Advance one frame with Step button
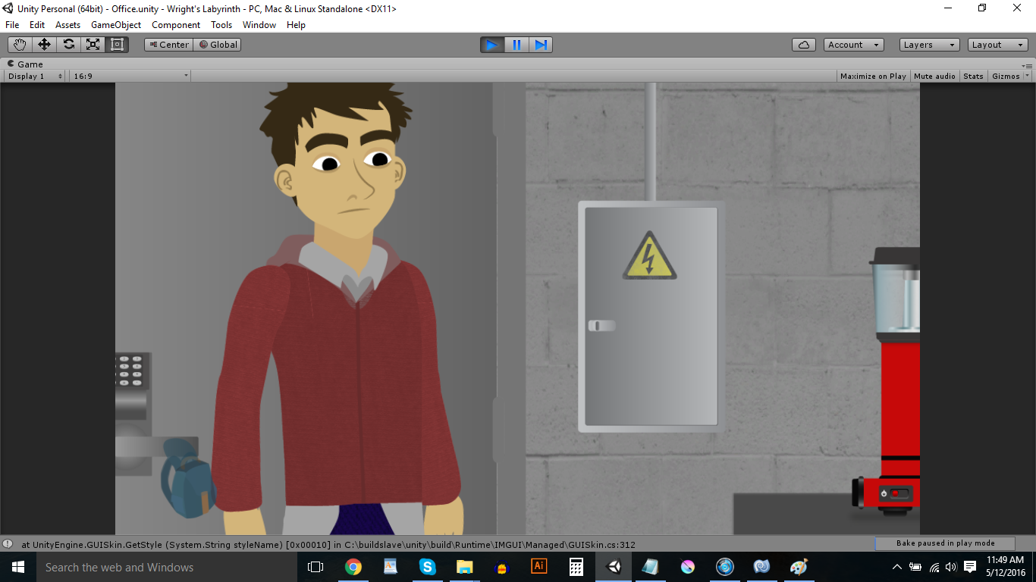 [x=541, y=45]
